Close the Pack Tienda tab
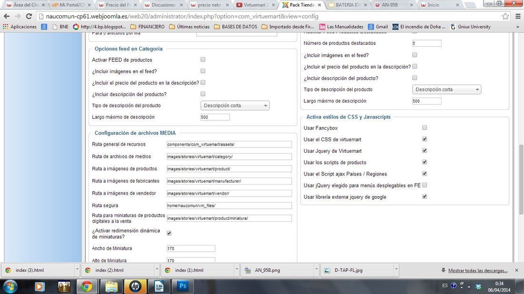The height and width of the screenshot is (294, 524). tap(320, 5)
